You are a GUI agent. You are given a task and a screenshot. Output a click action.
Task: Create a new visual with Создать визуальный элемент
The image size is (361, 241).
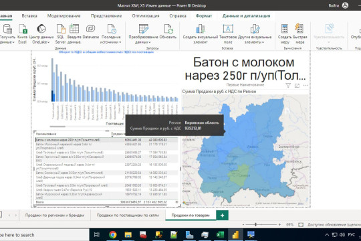coord(201,29)
